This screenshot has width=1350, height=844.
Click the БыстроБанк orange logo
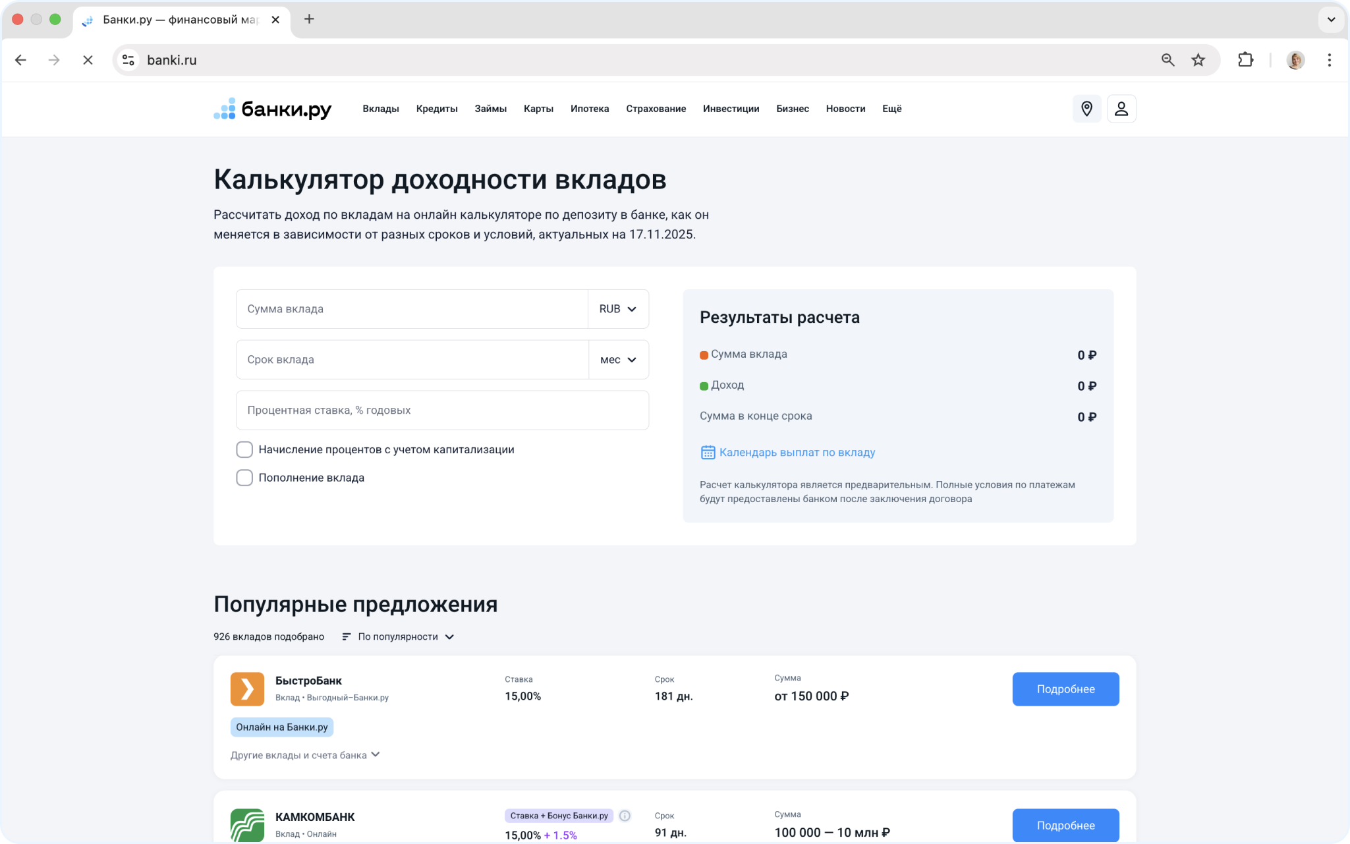[247, 689]
